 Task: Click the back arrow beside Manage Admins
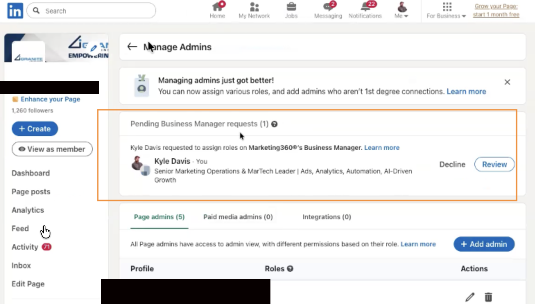(132, 47)
